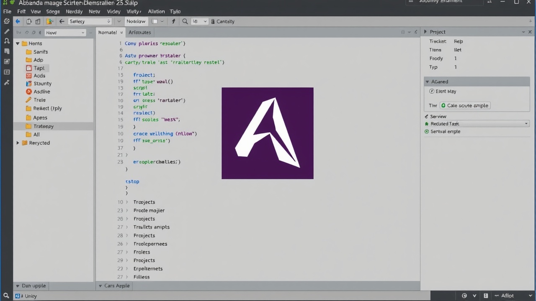536x301 pixels.
Task: Click the pin icon in the toolbar
Action: [173, 21]
